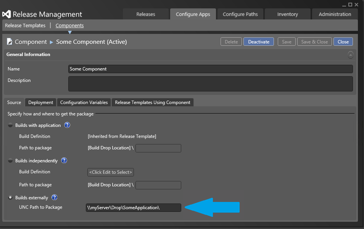Open the Administration tab
The height and width of the screenshot is (229, 364).
(x=335, y=14)
